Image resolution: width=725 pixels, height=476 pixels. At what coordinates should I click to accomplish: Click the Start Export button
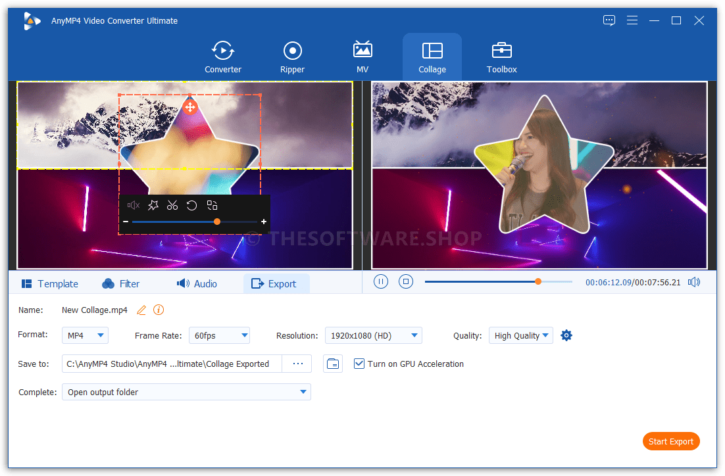[x=670, y=441]
